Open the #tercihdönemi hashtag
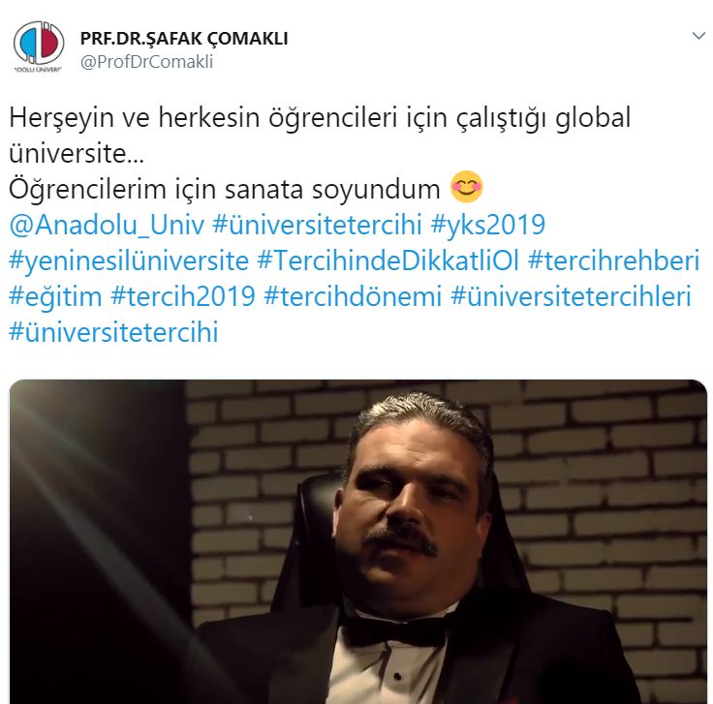The image size is (713, 704). [353, 296]
